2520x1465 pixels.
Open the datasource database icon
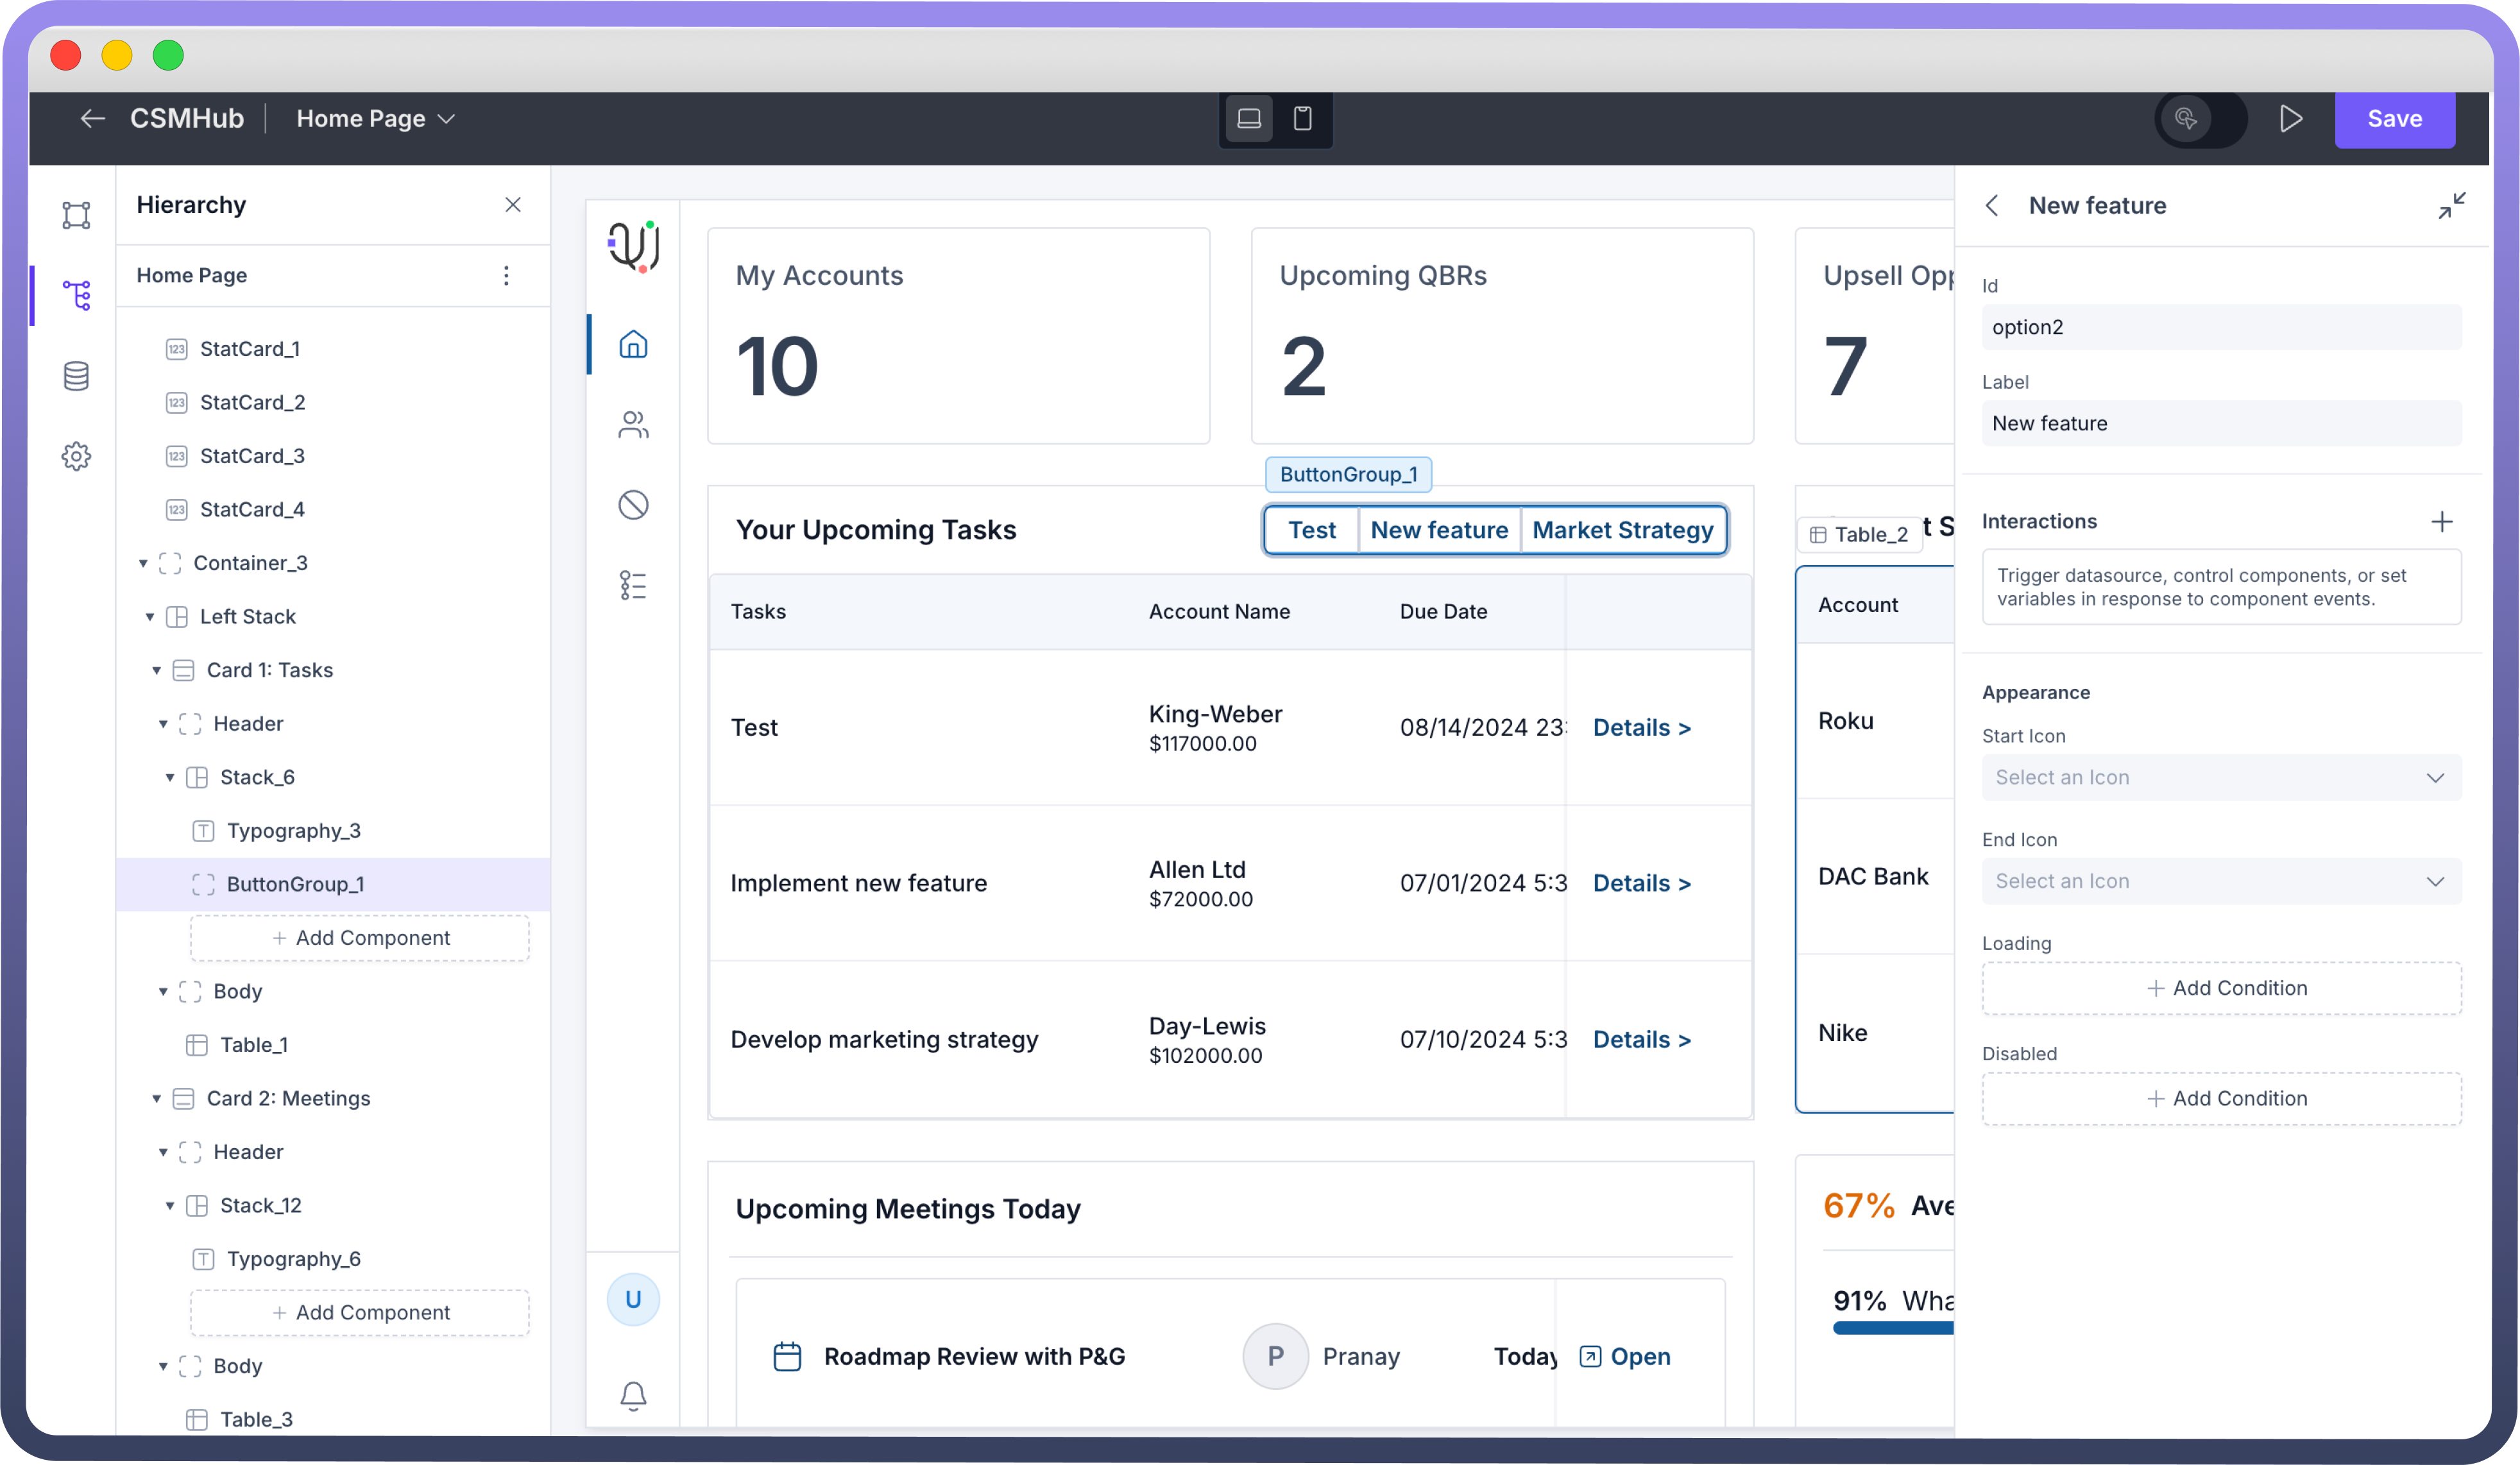[x=76, y=376]
